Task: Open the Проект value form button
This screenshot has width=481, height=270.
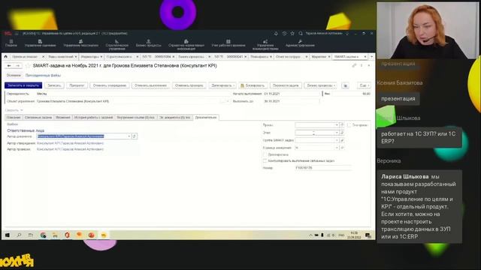Action: click(x=342, y=125)
